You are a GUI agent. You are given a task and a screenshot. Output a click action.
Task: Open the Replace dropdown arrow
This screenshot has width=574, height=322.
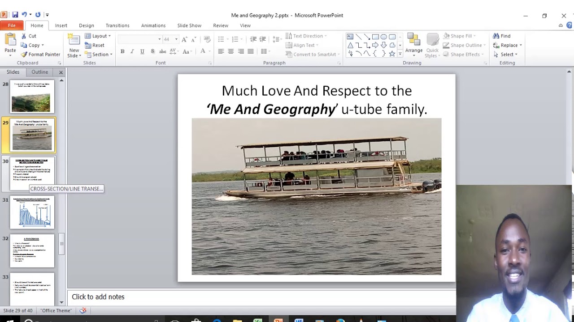[521, 45]
